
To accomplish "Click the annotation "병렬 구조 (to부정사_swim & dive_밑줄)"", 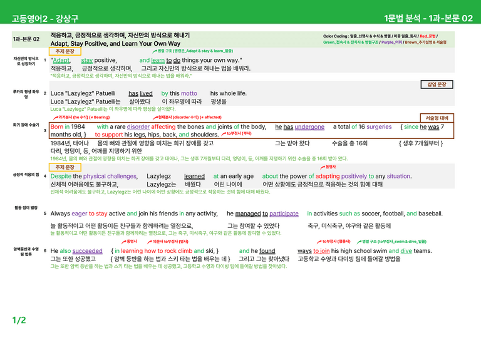I will [391, 242].
